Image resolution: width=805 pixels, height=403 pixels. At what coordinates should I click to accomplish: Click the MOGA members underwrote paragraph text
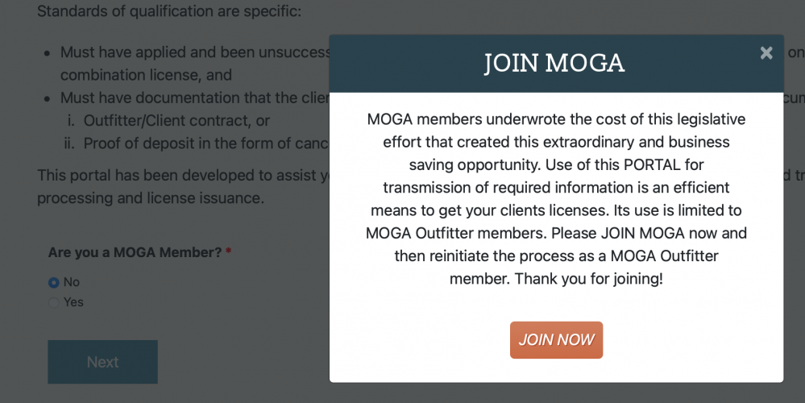point(556,198)
